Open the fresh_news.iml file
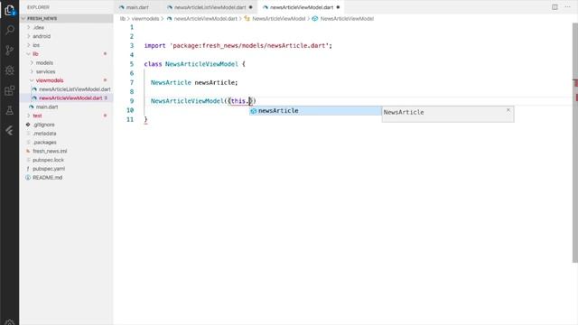 66,151
